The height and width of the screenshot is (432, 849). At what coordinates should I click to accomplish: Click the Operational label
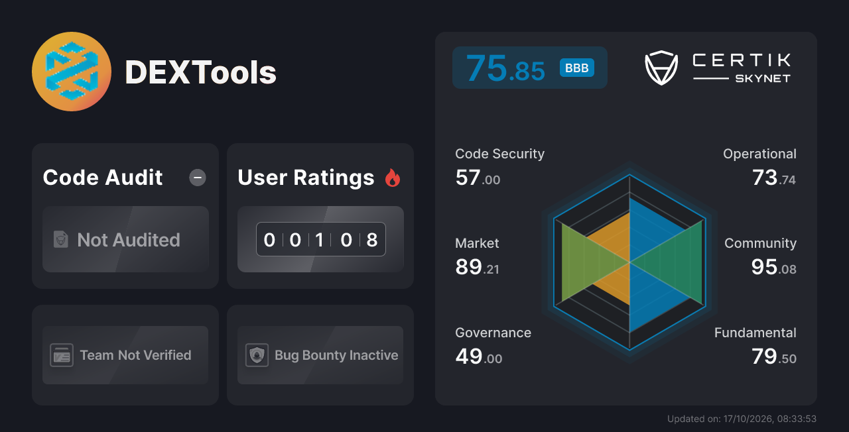(x=759, y=154)
